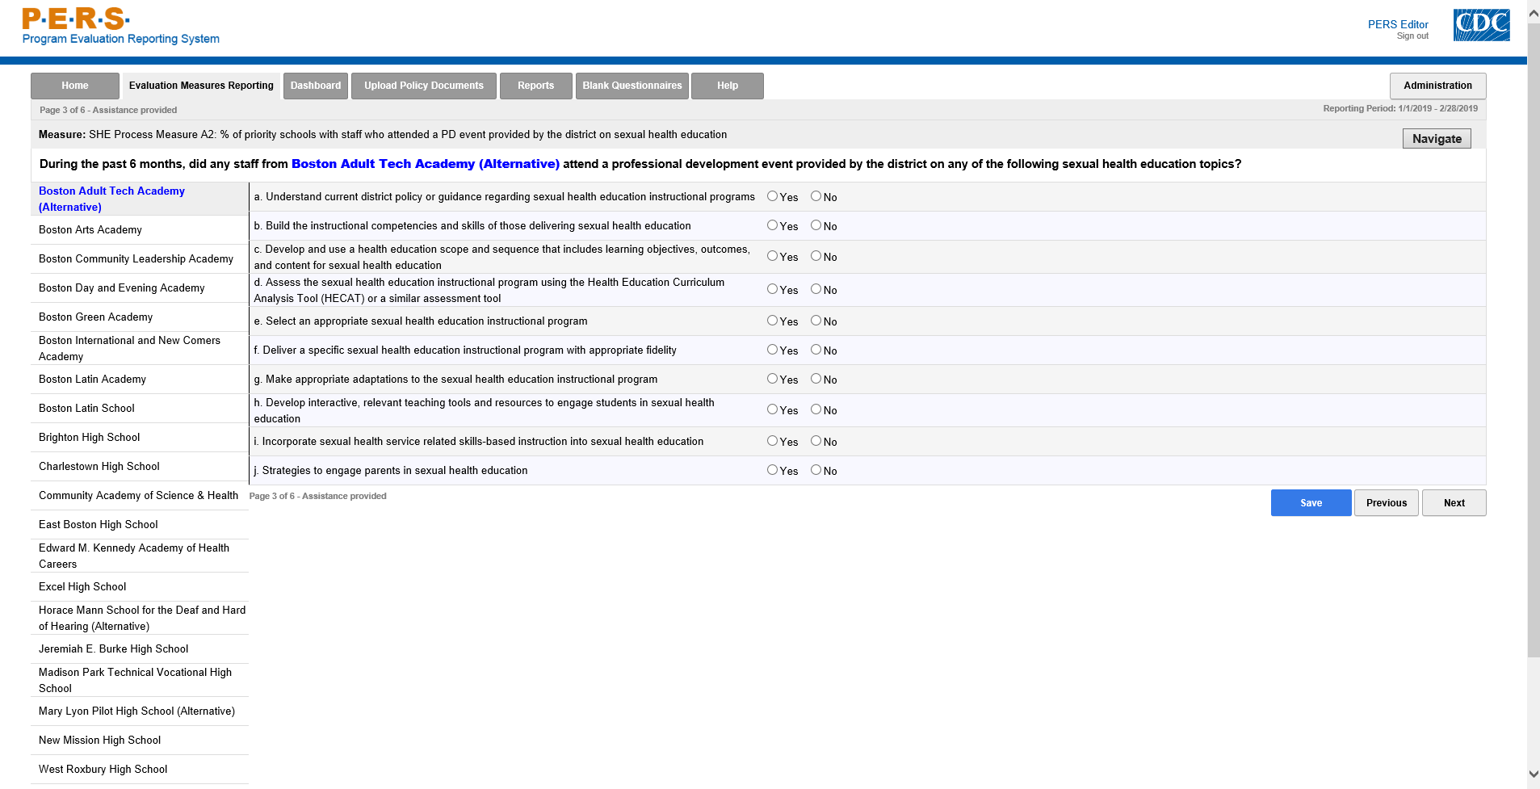The image size is (1540, 789).
Task: Select Madison Park Technical Vocational High School
Action: [140, 680]
